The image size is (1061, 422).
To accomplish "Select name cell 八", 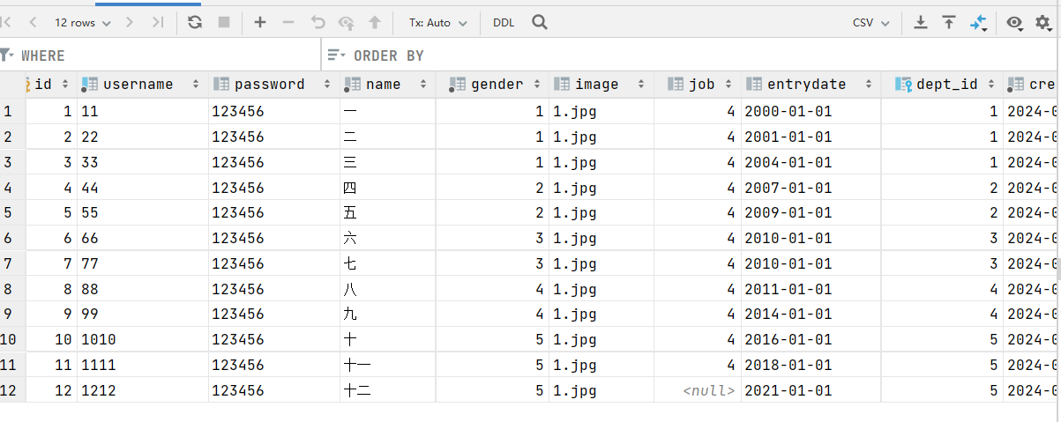I will (x=388, y=288).
